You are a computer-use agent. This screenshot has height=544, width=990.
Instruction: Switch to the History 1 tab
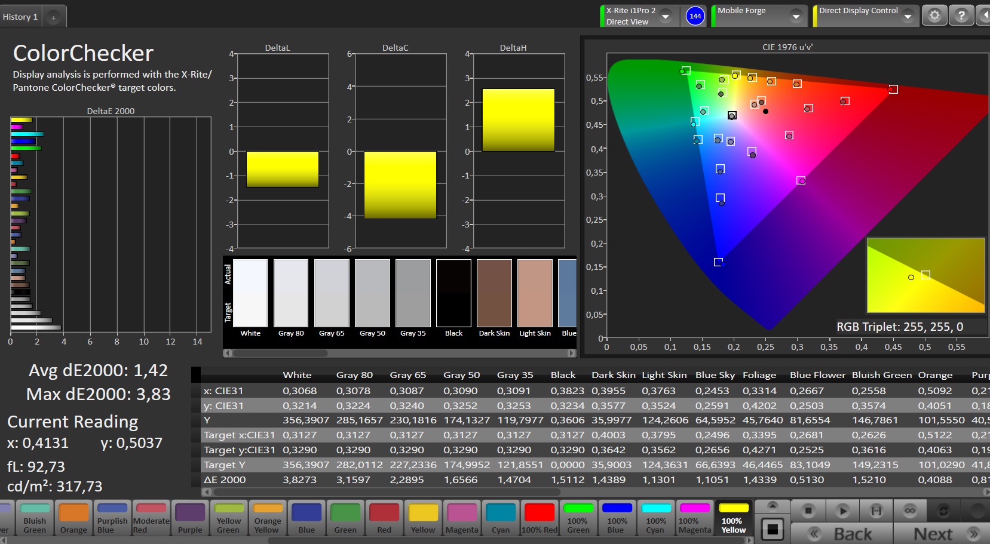[20, 17]
